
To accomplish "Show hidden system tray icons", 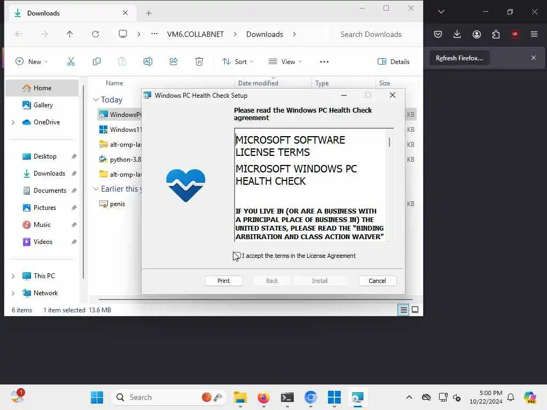I will pos(409,397).
